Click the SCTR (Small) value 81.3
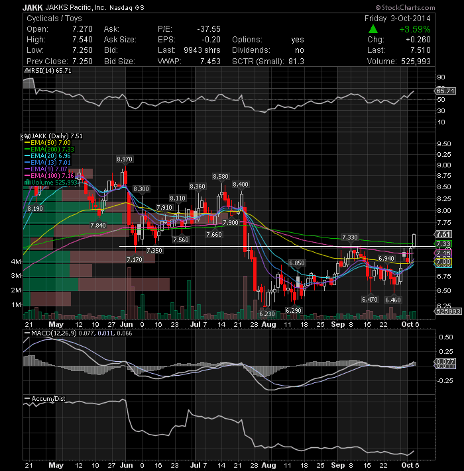The image size is (464, 471). 296,62
